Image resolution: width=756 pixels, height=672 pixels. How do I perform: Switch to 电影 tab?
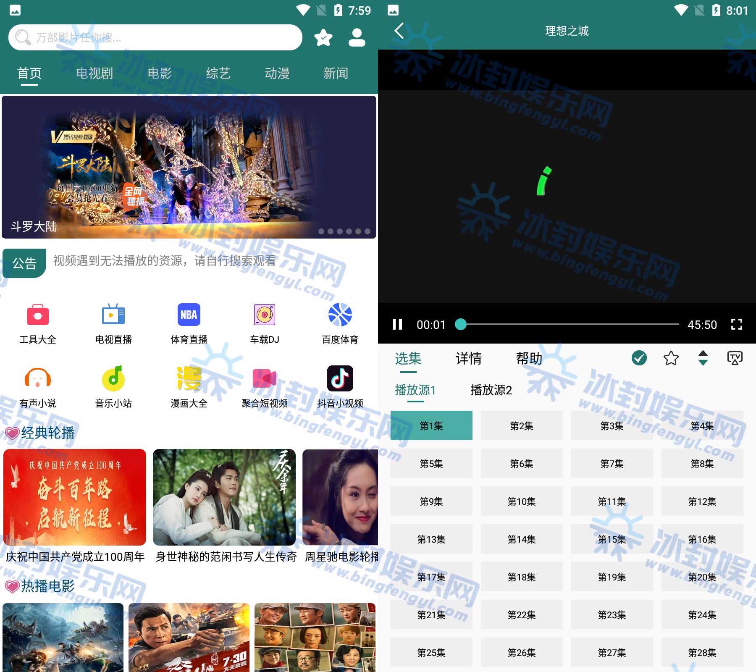pos(160,73)
